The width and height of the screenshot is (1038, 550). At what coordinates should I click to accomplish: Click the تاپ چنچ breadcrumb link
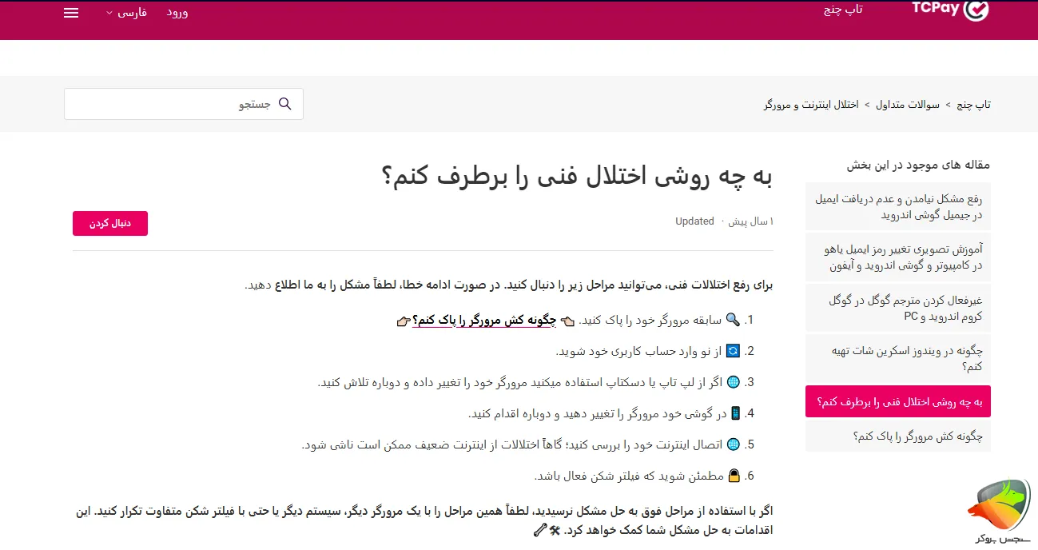click(x=978, y=104)
